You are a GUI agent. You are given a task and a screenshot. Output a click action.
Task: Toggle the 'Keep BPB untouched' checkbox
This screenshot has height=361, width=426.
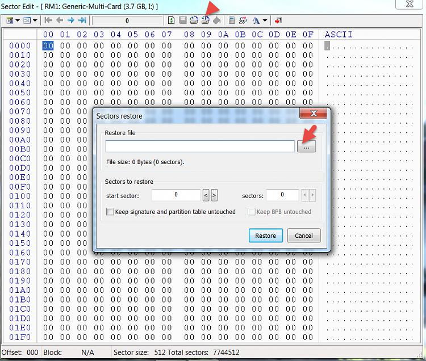pyautogui.click(x=252, y=212)
